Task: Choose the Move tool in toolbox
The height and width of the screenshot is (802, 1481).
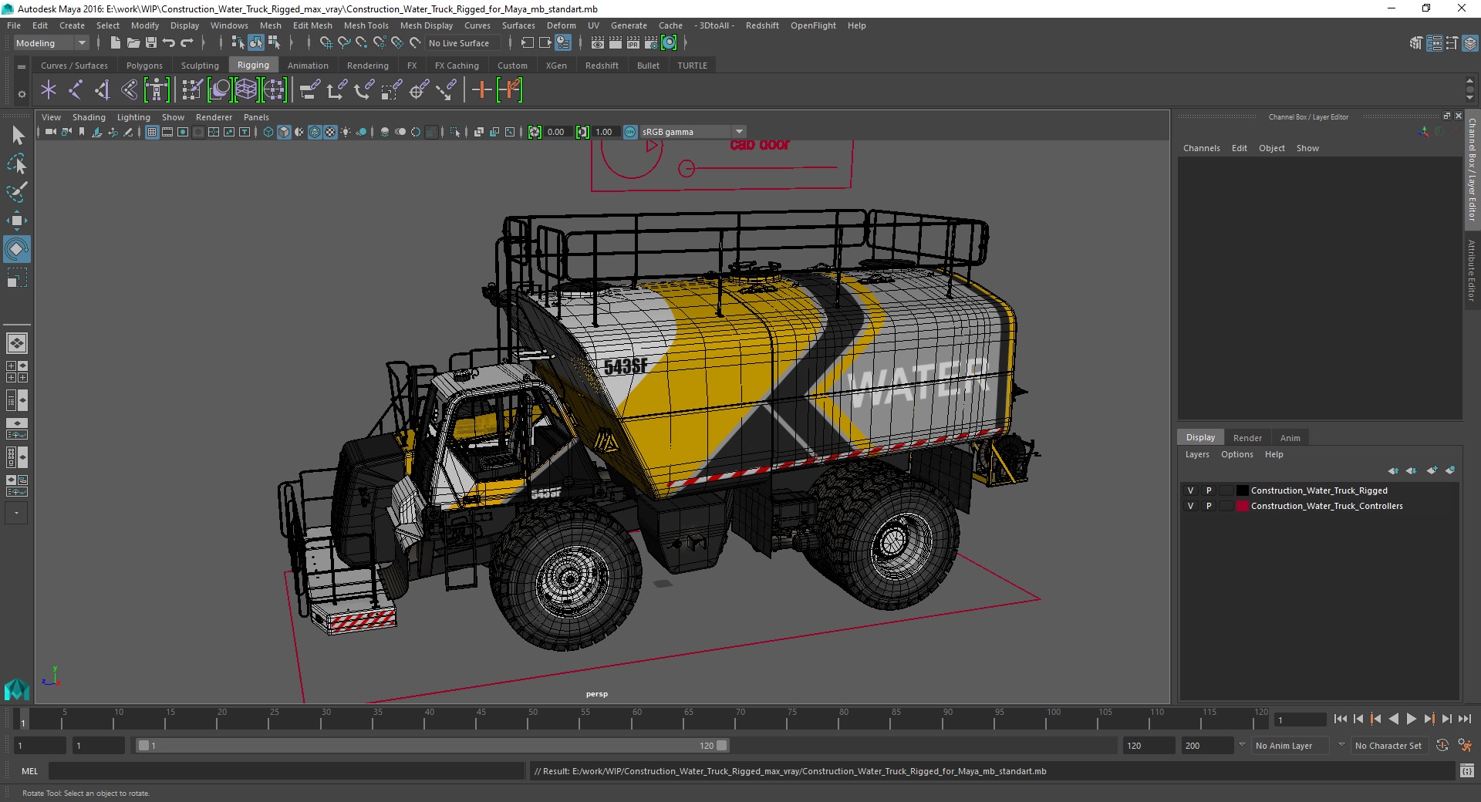Action: point(17,221)
